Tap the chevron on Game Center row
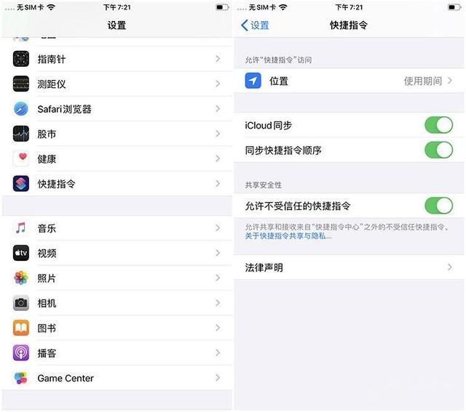 tap(218, 378)
